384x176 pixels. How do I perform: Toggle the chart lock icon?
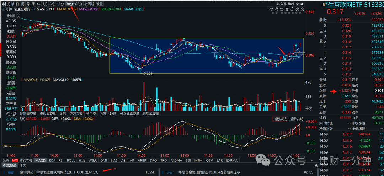292,9
